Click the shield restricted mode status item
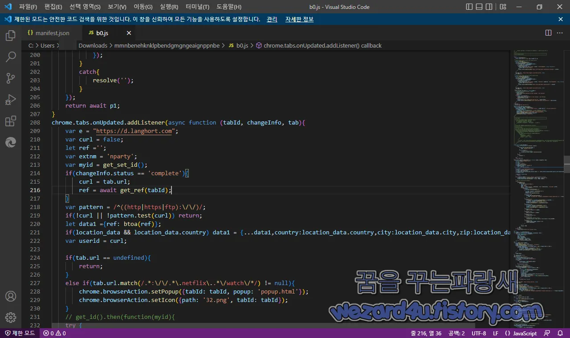This screenshot has height=338, width=570. [x=20, y=333]
